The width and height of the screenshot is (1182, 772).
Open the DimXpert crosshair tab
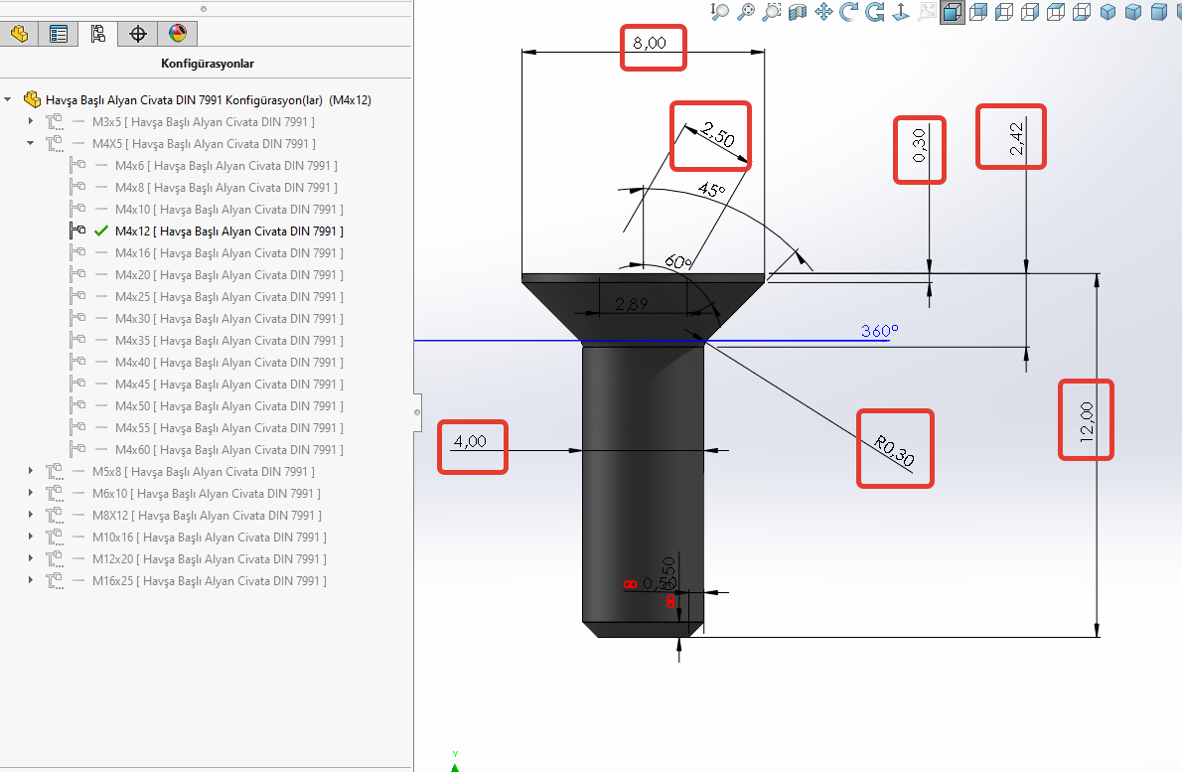138,34
